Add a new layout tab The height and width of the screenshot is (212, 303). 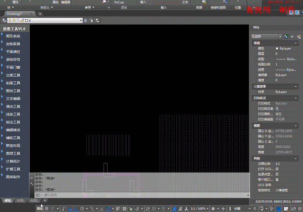coord(45,200)
